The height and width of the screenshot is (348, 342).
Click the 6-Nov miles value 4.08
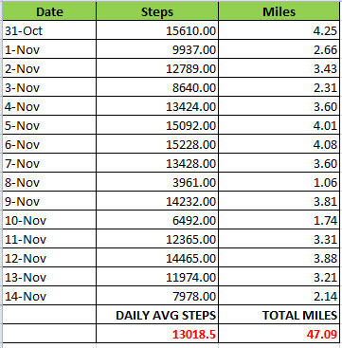click(279, 144)
